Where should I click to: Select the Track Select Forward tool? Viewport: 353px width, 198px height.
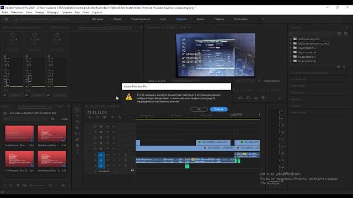click(x=77, y=116)
